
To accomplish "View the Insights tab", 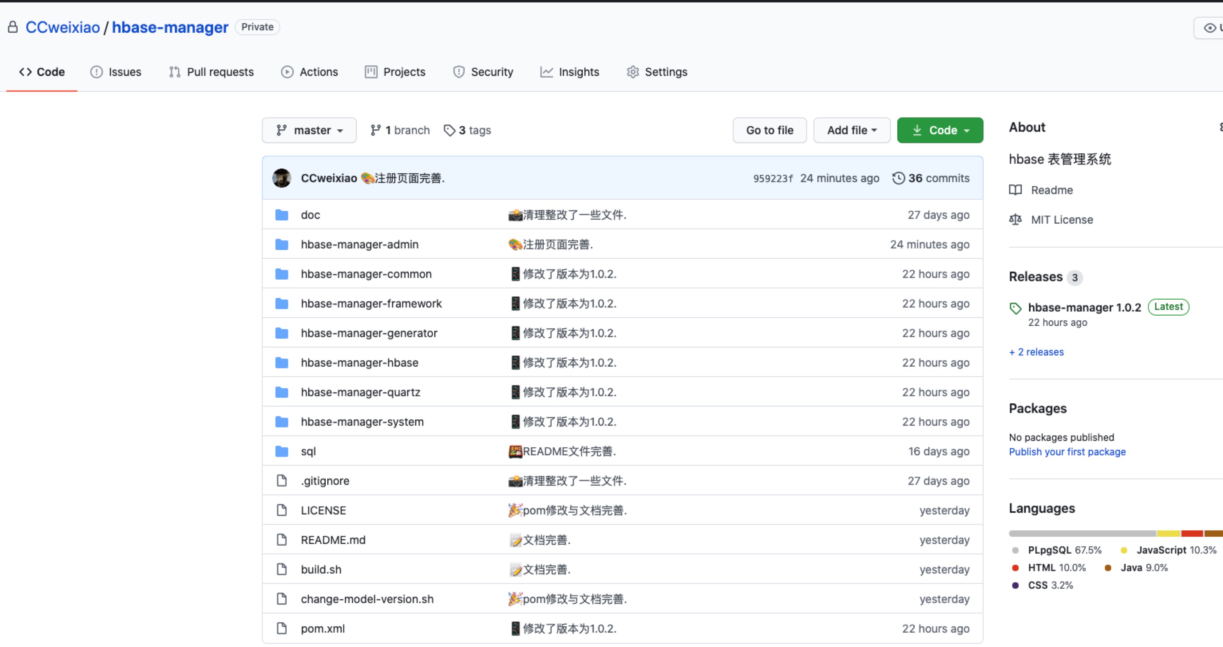I will [x=570, y=72].
